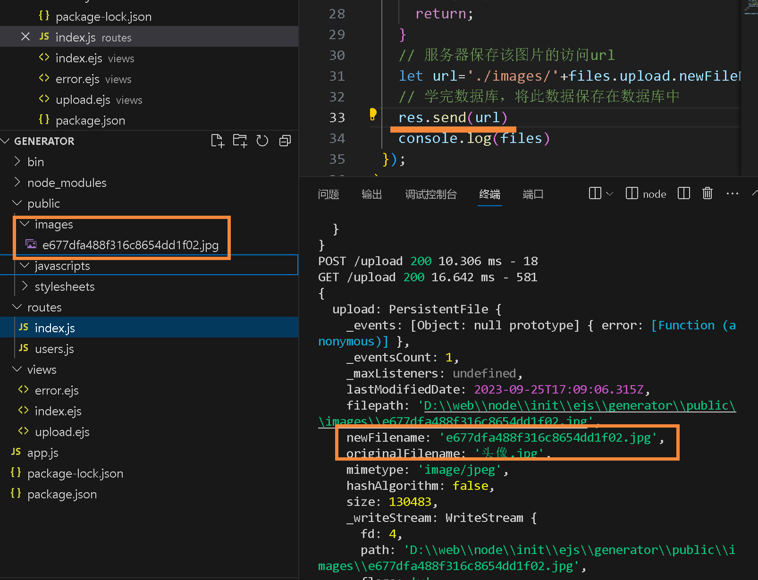758x580 pixels.
Task: Click the JS icon of app.js
Action: tap(16, 452)
